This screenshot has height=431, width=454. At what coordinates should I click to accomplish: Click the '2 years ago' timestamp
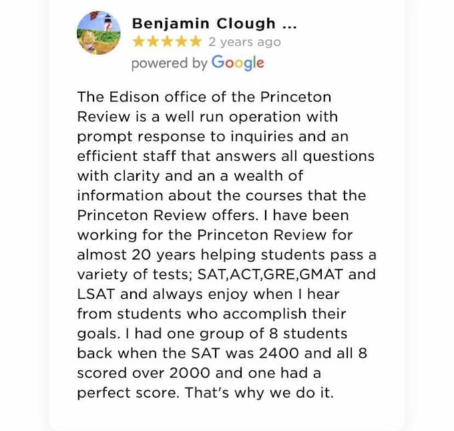click(x=244, y=42)
